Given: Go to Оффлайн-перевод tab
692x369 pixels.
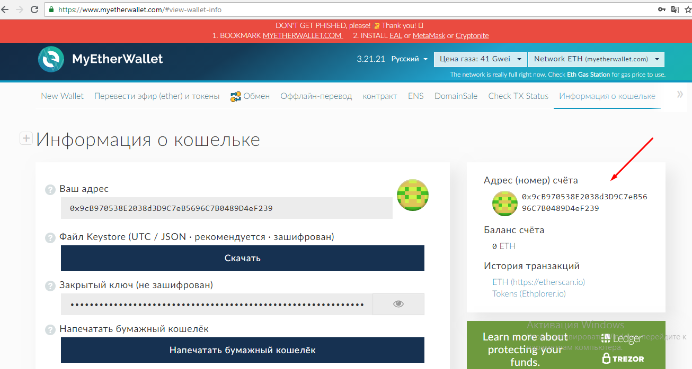Looking at the screenshot, I should click(316, 96).
